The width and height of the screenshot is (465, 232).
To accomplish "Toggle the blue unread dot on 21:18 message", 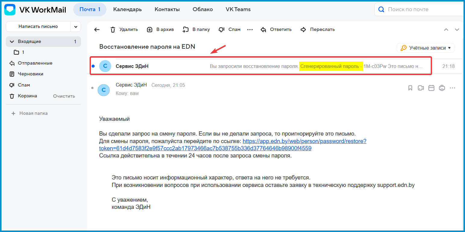I will coord(93,66).
